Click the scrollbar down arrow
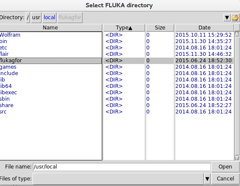The image size is (240, 186). [x=237, y=158]
